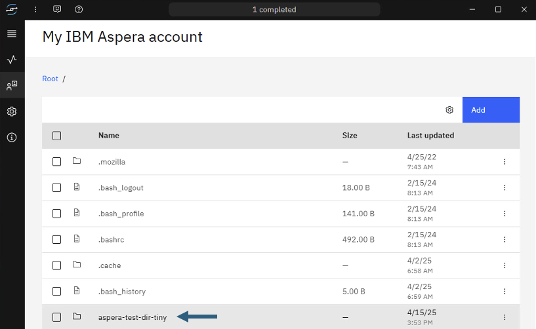The width and height of the screenshot is (536, 329).
Task: Click the 1 completed transfer status bar
Action: click(274, 10)
